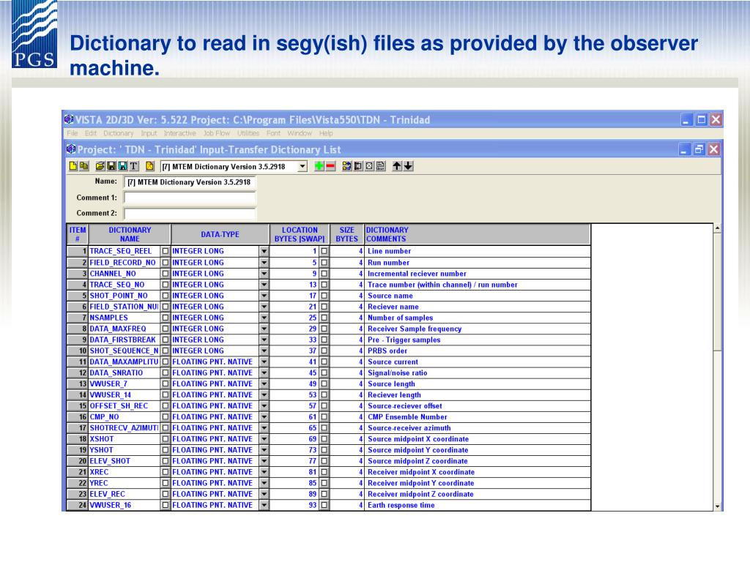This screenshot has height=562, width=750.
Task: Open the Edit menu
Action: pos(90,133)
